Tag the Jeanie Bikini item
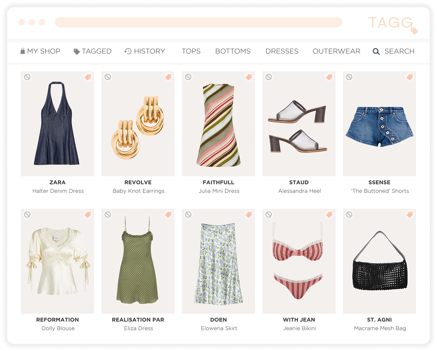The width and height of the screenshot is (437, 351). pyautogui.click(x=329, y=214)
